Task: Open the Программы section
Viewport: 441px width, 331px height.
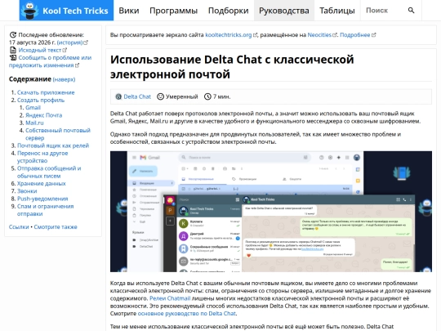Action: (173, 11)
